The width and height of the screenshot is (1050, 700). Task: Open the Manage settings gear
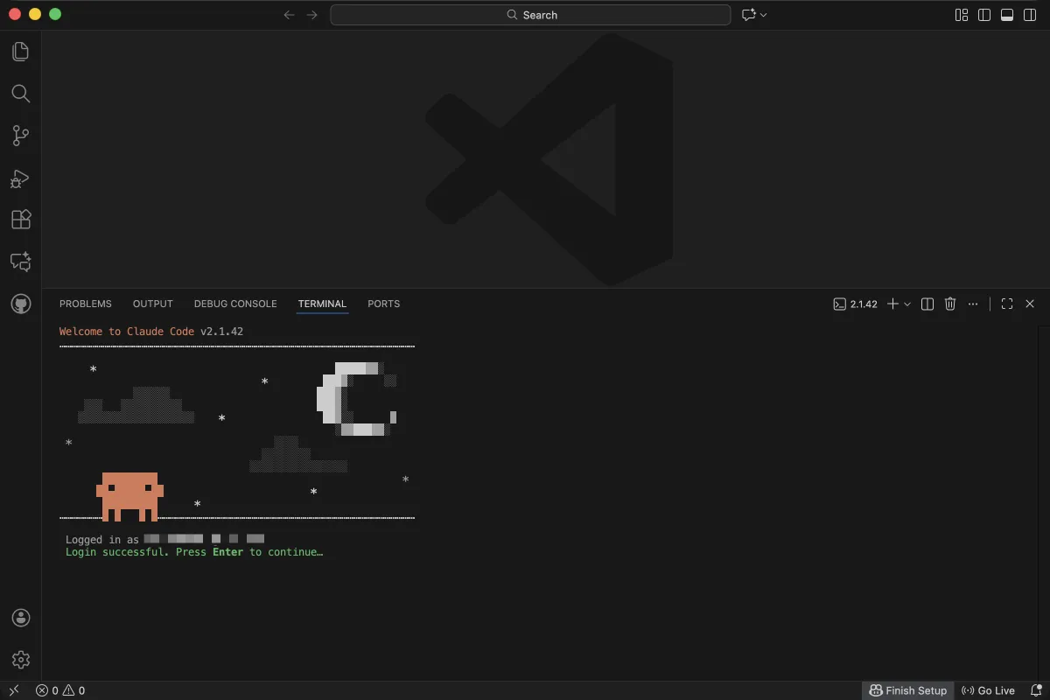click(x=20, y=660)
